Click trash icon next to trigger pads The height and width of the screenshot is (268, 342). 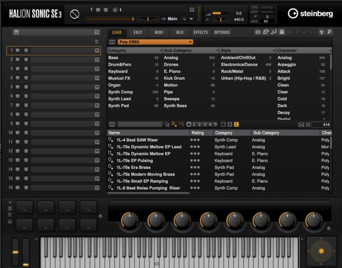click(x=10, y=215)
